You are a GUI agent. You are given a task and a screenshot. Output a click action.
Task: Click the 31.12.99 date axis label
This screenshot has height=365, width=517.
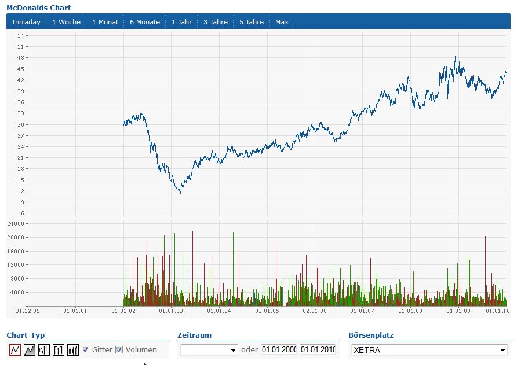[x=28, y=311]
